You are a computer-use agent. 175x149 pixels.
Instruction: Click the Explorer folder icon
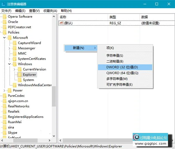point(20,75)
